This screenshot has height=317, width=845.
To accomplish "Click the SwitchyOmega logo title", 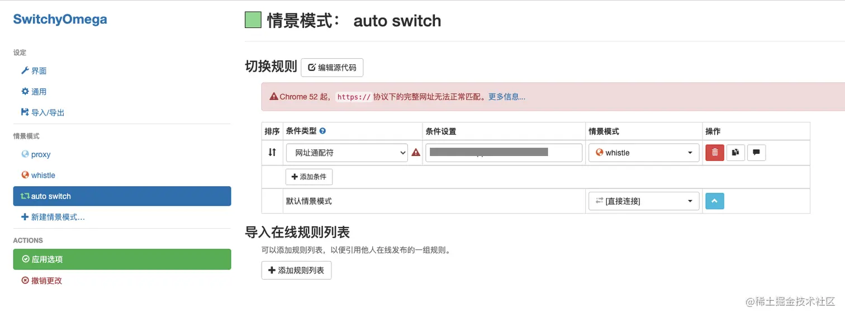I will [60, 20].
